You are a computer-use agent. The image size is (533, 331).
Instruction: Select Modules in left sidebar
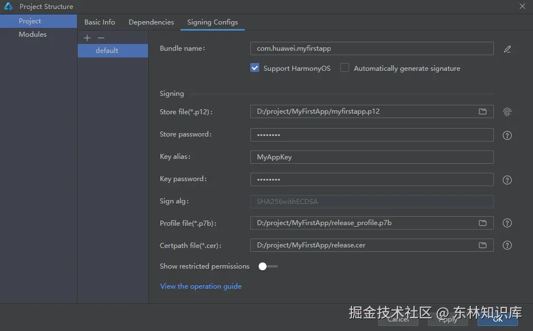click(39, 34)
